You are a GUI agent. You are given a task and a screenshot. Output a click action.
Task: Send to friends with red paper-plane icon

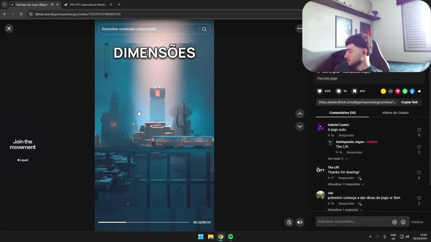[398, 91]
